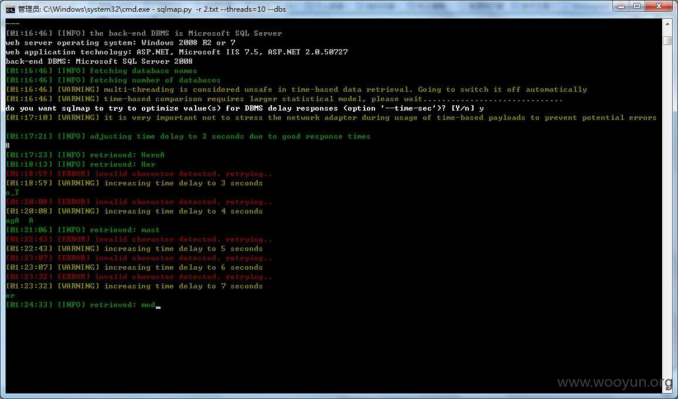Screen dimensions: 678x399
Task: Maximize the cmd.exe window
Action: pyautogui.click(x=637, y=6)
